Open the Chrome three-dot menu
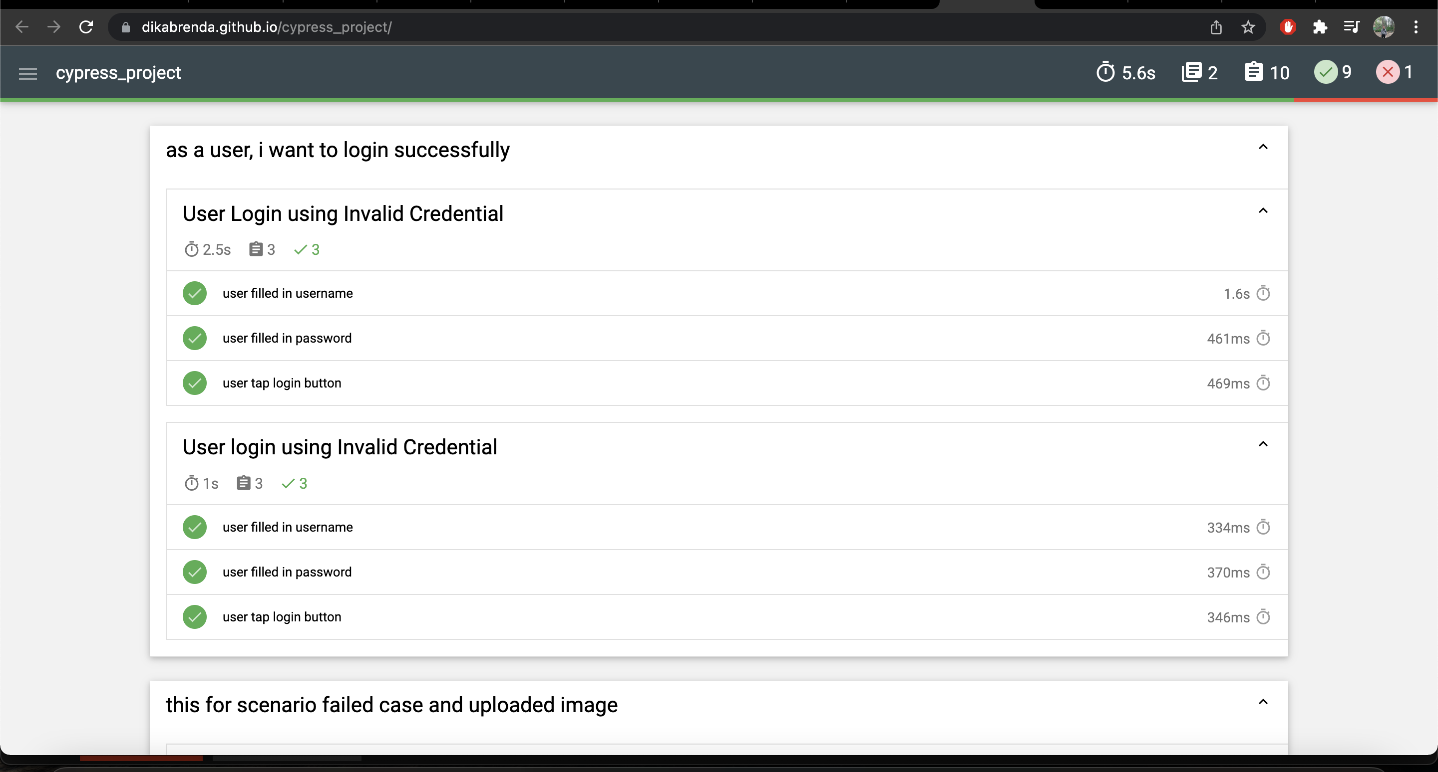 point(1416,27)
